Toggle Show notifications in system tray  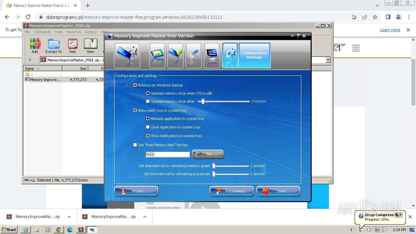[148, 136]
